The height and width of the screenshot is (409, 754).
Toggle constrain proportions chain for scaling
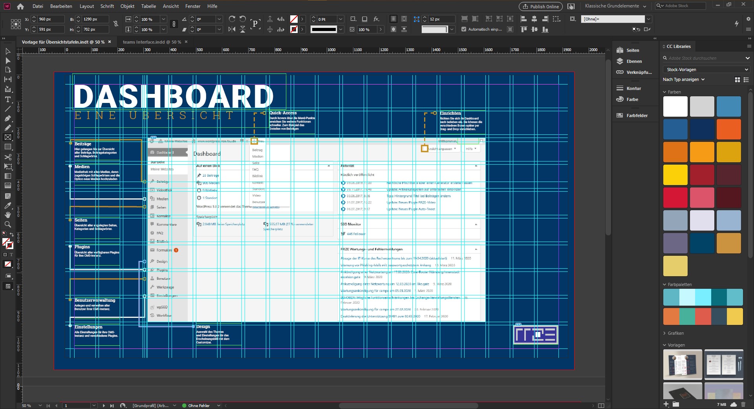(174, 24)
